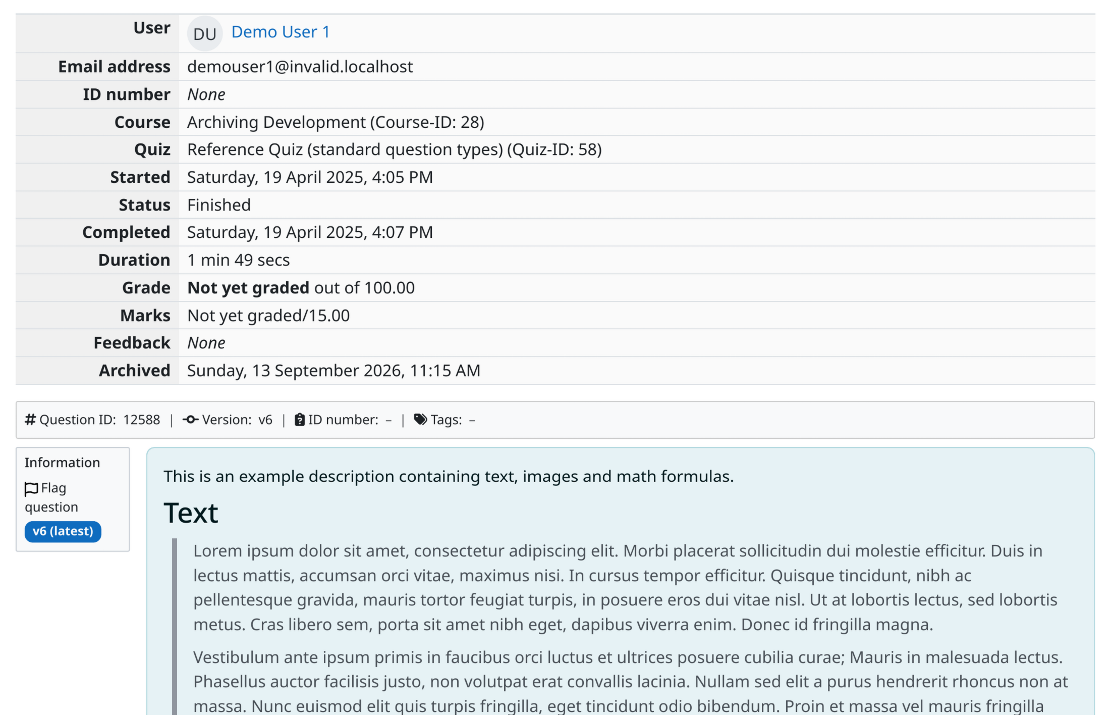Click the ID number badge icon
The height and width of the screenshot is (715, 1111).
pyautogui.click(x=300, y=420)
